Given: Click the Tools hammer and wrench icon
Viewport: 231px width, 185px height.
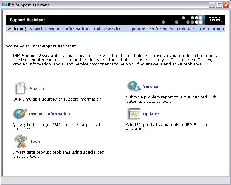Looking at the screenshot, I should (x=21, y=141).
